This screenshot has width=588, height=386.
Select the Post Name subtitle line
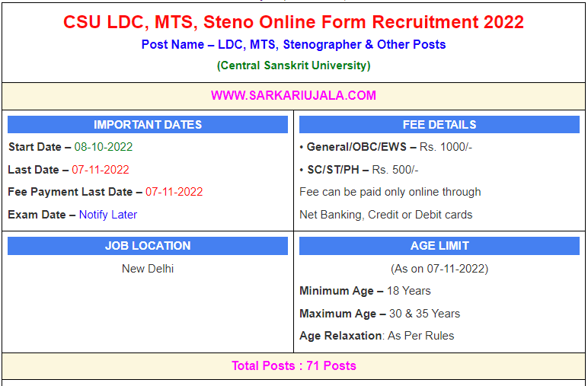click(293, 44)
